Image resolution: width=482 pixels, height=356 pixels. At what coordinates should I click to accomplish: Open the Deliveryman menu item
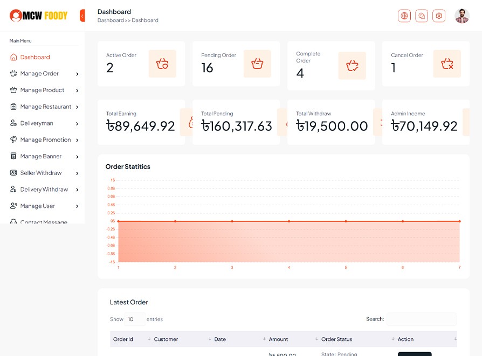pyautogui.click(x=37, y=123)
